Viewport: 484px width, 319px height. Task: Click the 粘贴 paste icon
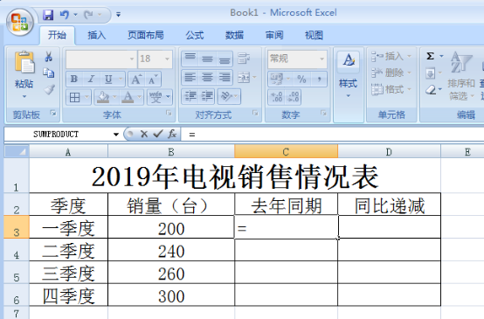24,62
